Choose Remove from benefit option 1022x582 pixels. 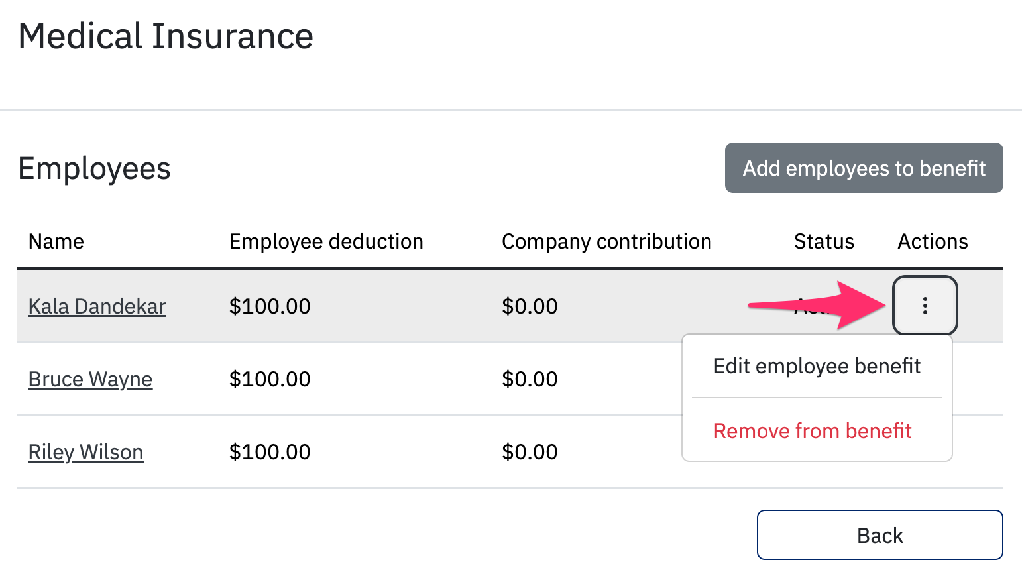(x=812, y=430)
